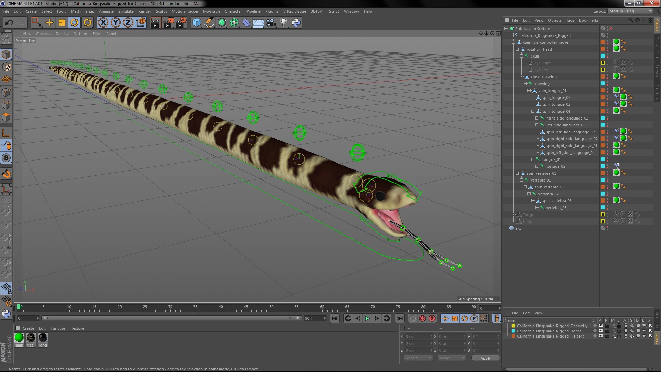This screenshot has height=372, width=661.
Task: Add a light object
Action: point(284,23)
